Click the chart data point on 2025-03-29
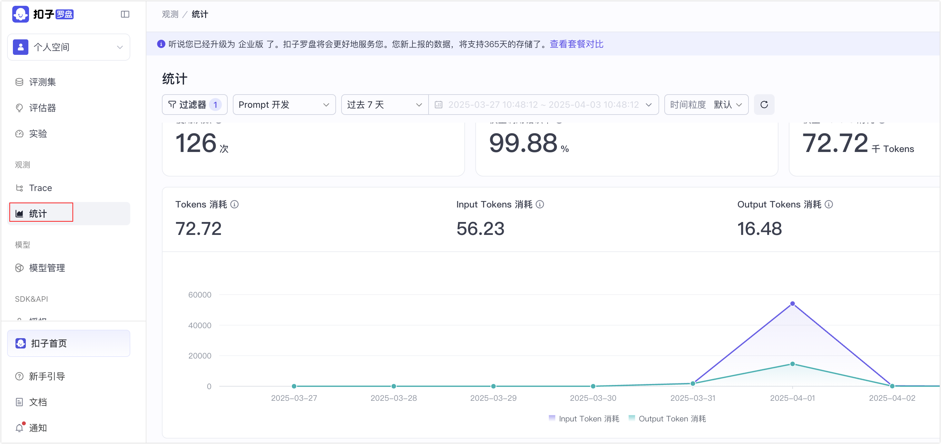941x444 pixels. click(x=493, y=386)
